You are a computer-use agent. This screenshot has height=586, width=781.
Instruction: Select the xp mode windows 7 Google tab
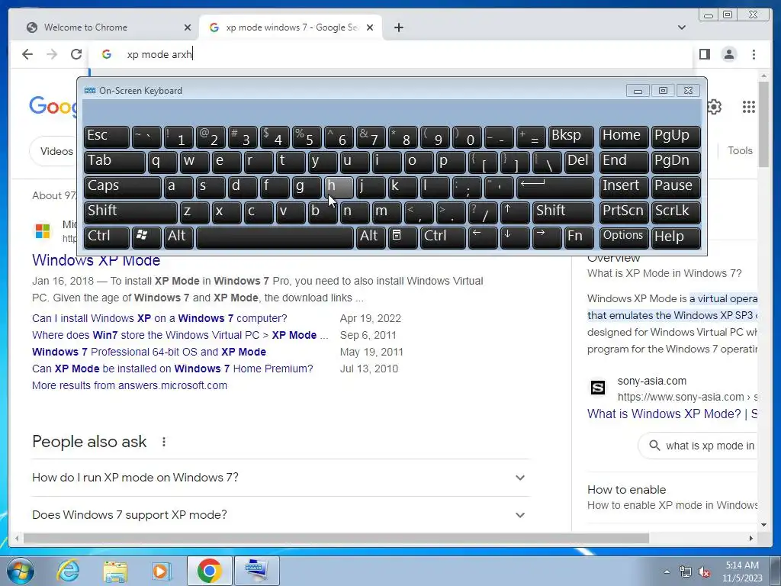point(291,27)
